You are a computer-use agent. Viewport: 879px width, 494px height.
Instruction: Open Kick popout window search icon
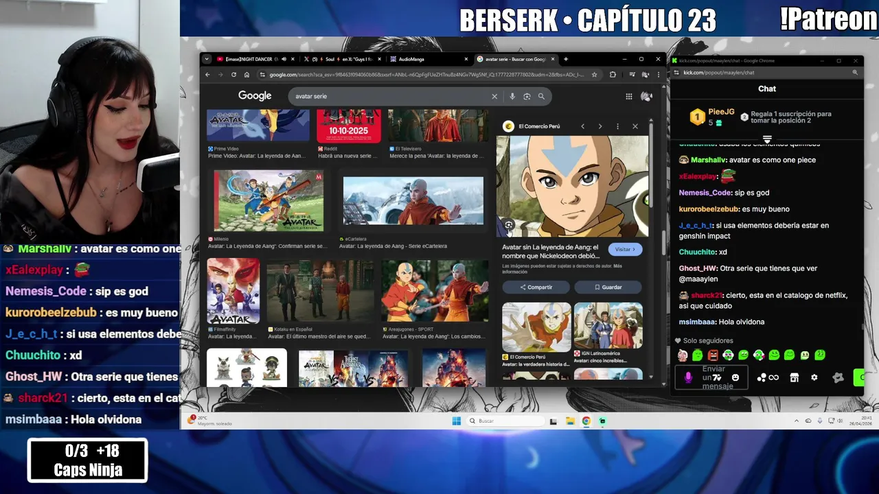855,72
